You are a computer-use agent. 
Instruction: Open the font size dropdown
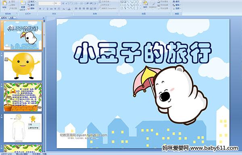click(x=58, y=3)
